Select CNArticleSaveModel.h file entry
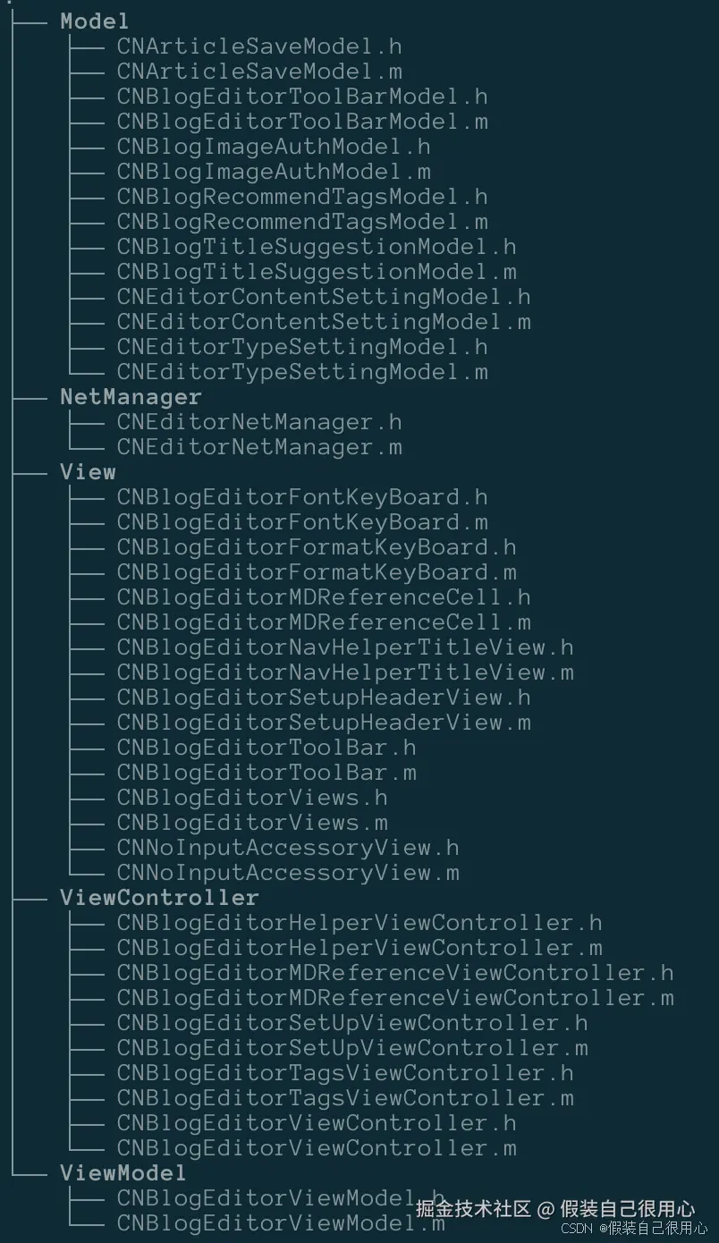The image size is (719, 1243). (258, 46)
